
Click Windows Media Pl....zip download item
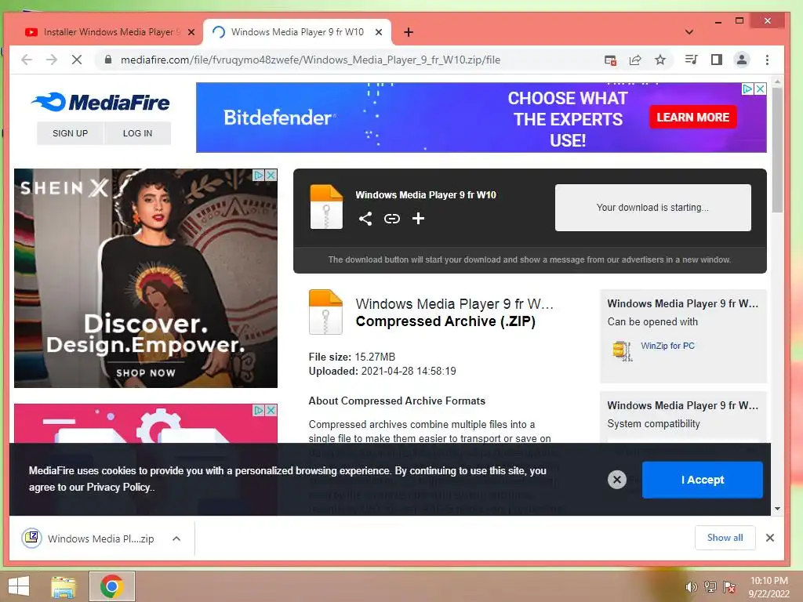[x=101, y=539]
